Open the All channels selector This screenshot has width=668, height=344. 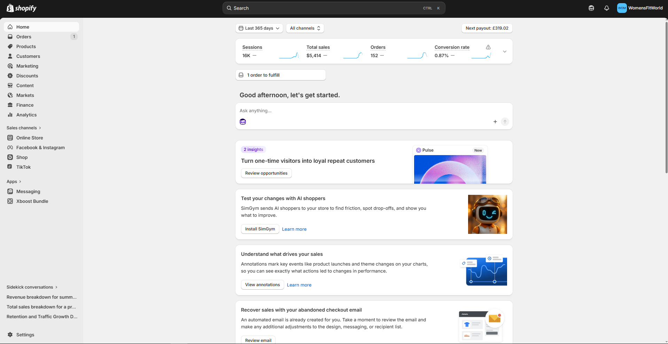coord(305,28)
